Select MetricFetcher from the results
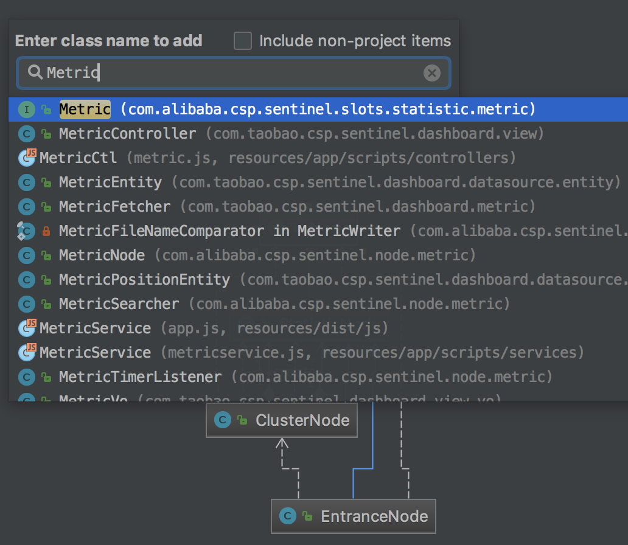The image size is (628, 545). coord(114,207)
